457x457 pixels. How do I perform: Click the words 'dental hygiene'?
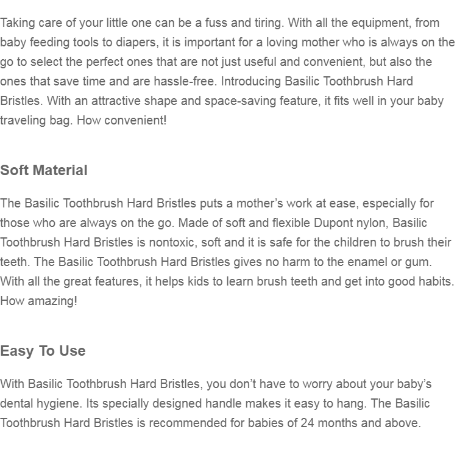pyautogui.click(x=41, y=404)
